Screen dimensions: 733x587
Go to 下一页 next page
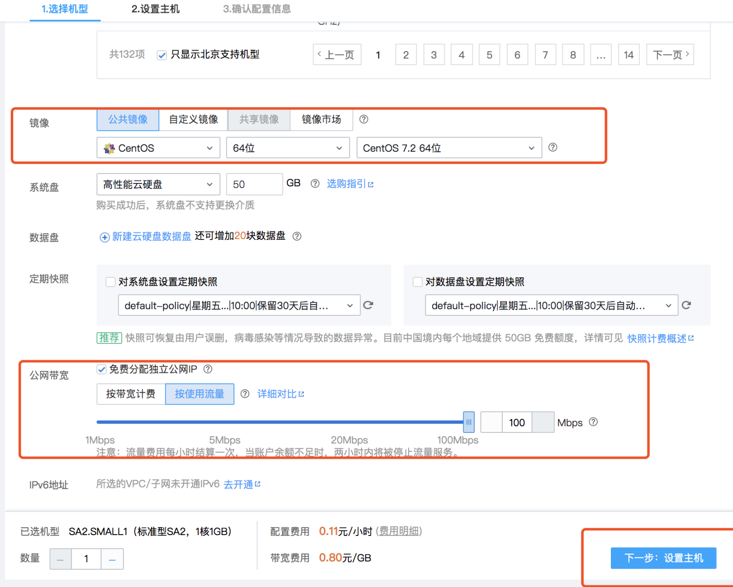670,55
